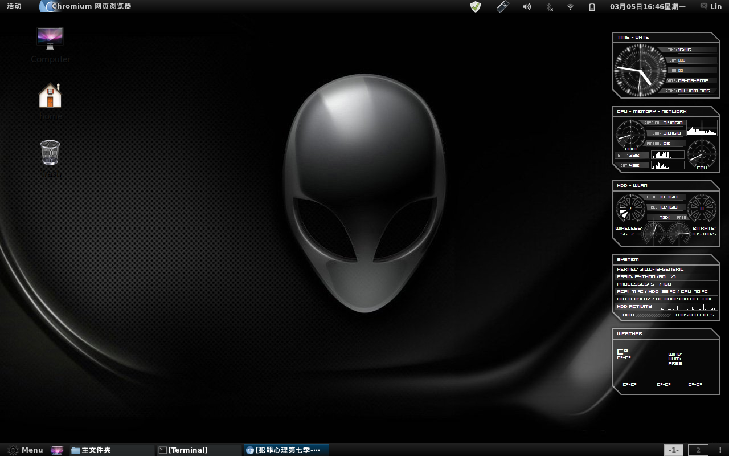
Task: Click the PROCESSES line in System widget
Action: click(644, 284)
